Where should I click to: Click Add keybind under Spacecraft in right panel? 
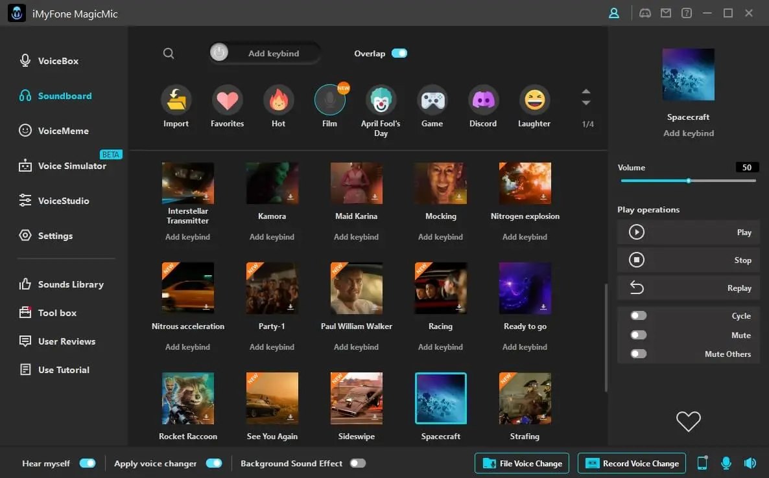(689, 133)
